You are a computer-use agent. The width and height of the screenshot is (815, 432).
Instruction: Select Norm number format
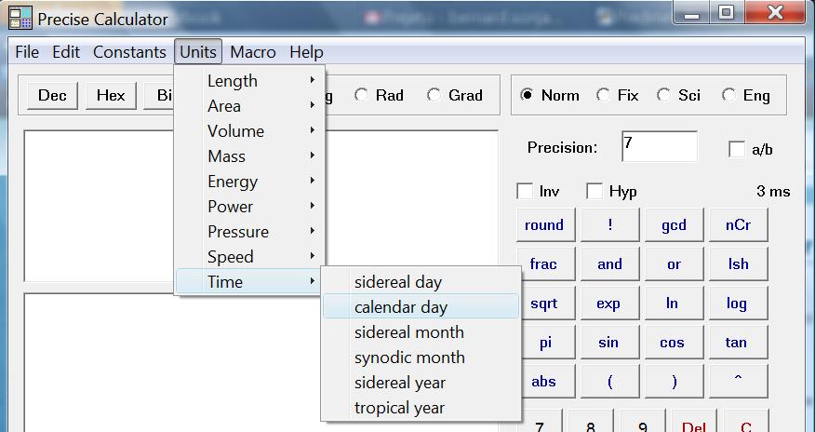click(550, 95)
